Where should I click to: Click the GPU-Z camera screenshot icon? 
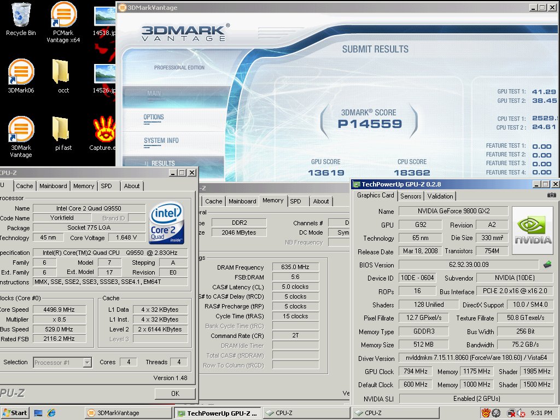tap(551, 195)
